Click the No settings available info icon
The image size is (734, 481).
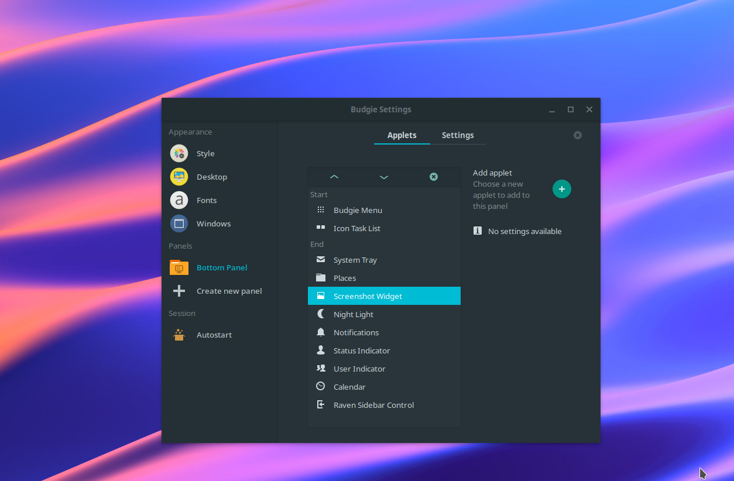pyautogui.click(x=478, y=231)
